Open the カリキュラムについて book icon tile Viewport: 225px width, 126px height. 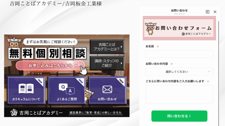26,90
